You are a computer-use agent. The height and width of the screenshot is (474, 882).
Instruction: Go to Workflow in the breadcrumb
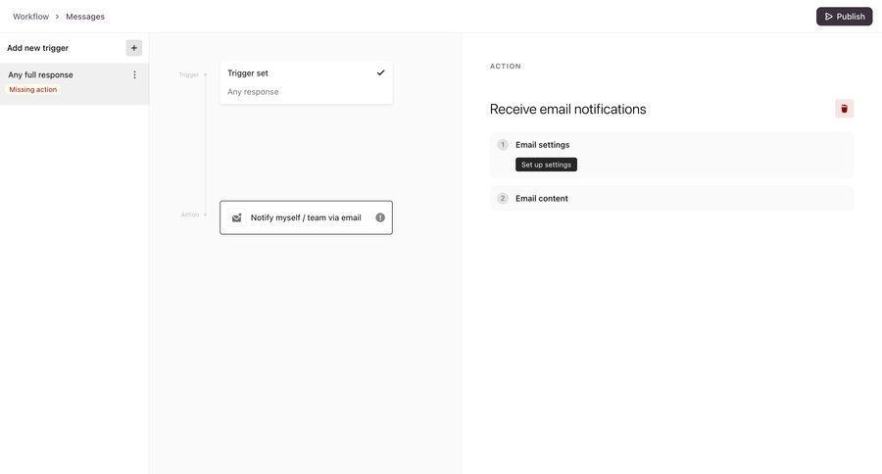pos(31,17)
